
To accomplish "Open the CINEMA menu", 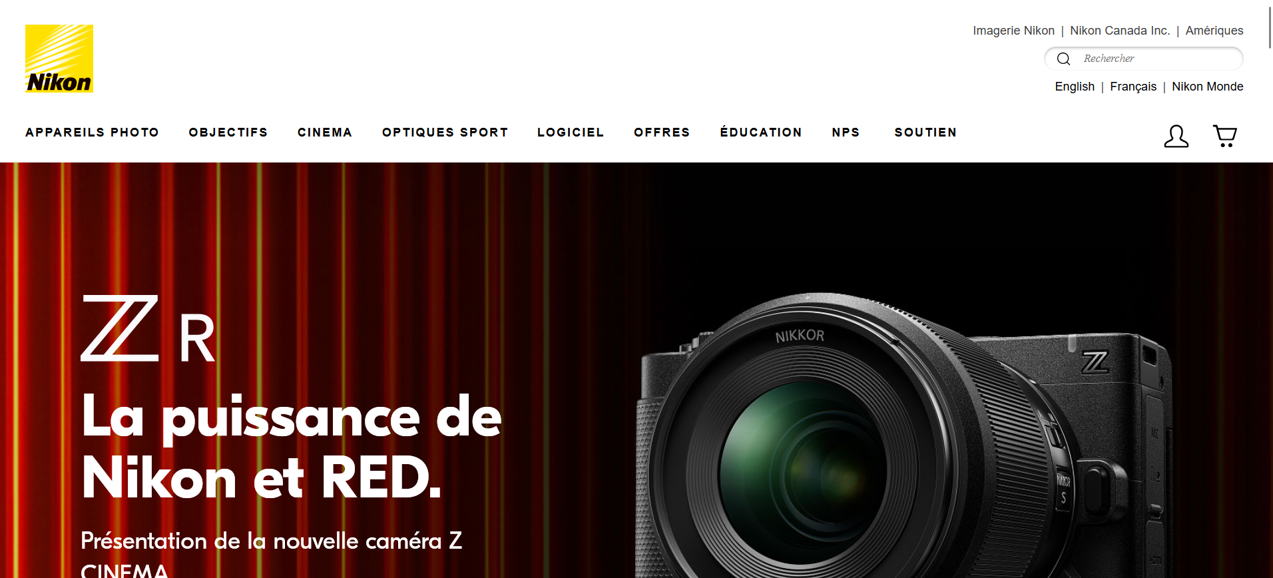I will coord(325,133).
